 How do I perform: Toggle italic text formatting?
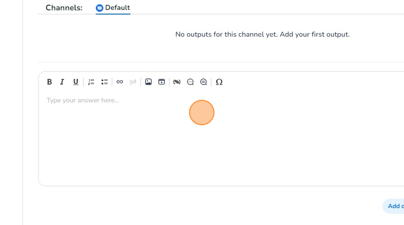(62, 82)
